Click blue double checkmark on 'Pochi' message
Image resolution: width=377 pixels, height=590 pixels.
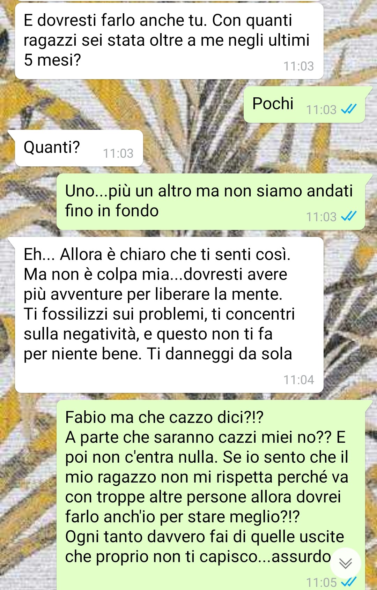(348, 110)
